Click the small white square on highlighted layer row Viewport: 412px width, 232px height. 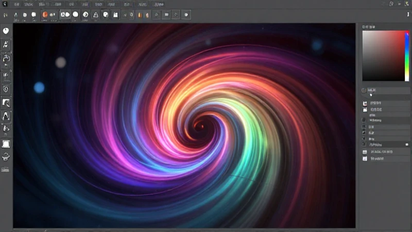tap(407, 145)
